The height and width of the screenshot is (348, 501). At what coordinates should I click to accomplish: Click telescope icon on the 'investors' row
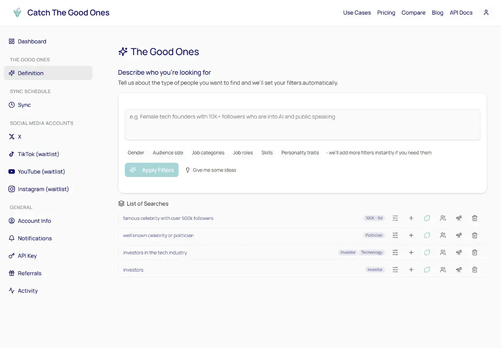pyautogui.click(x=459, y=270)
